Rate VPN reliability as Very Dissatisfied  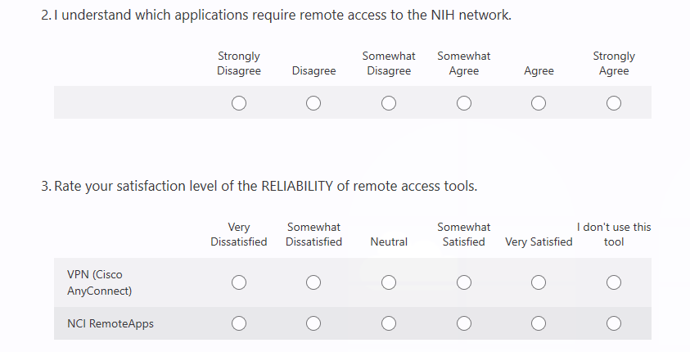click(239, 282)
